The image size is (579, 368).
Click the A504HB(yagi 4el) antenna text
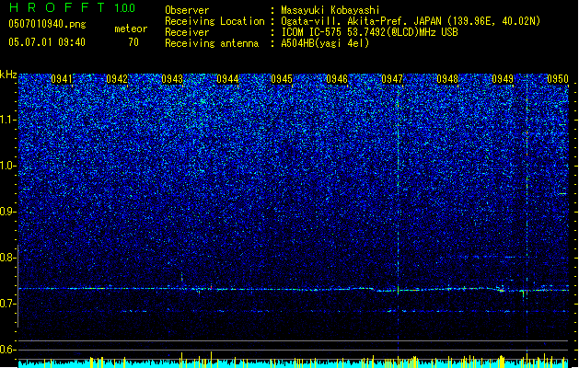coord(325,43)
